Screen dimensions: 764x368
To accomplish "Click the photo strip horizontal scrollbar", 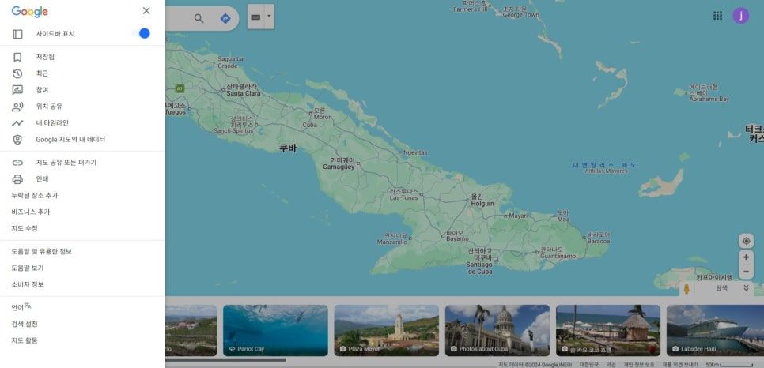I will coord(225,360).
